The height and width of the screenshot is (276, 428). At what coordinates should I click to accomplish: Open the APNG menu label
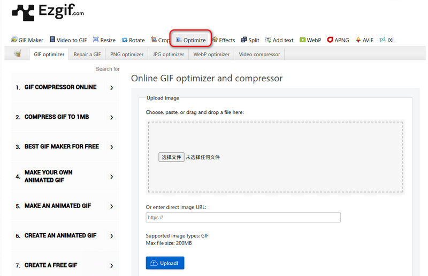coord(342,41)
